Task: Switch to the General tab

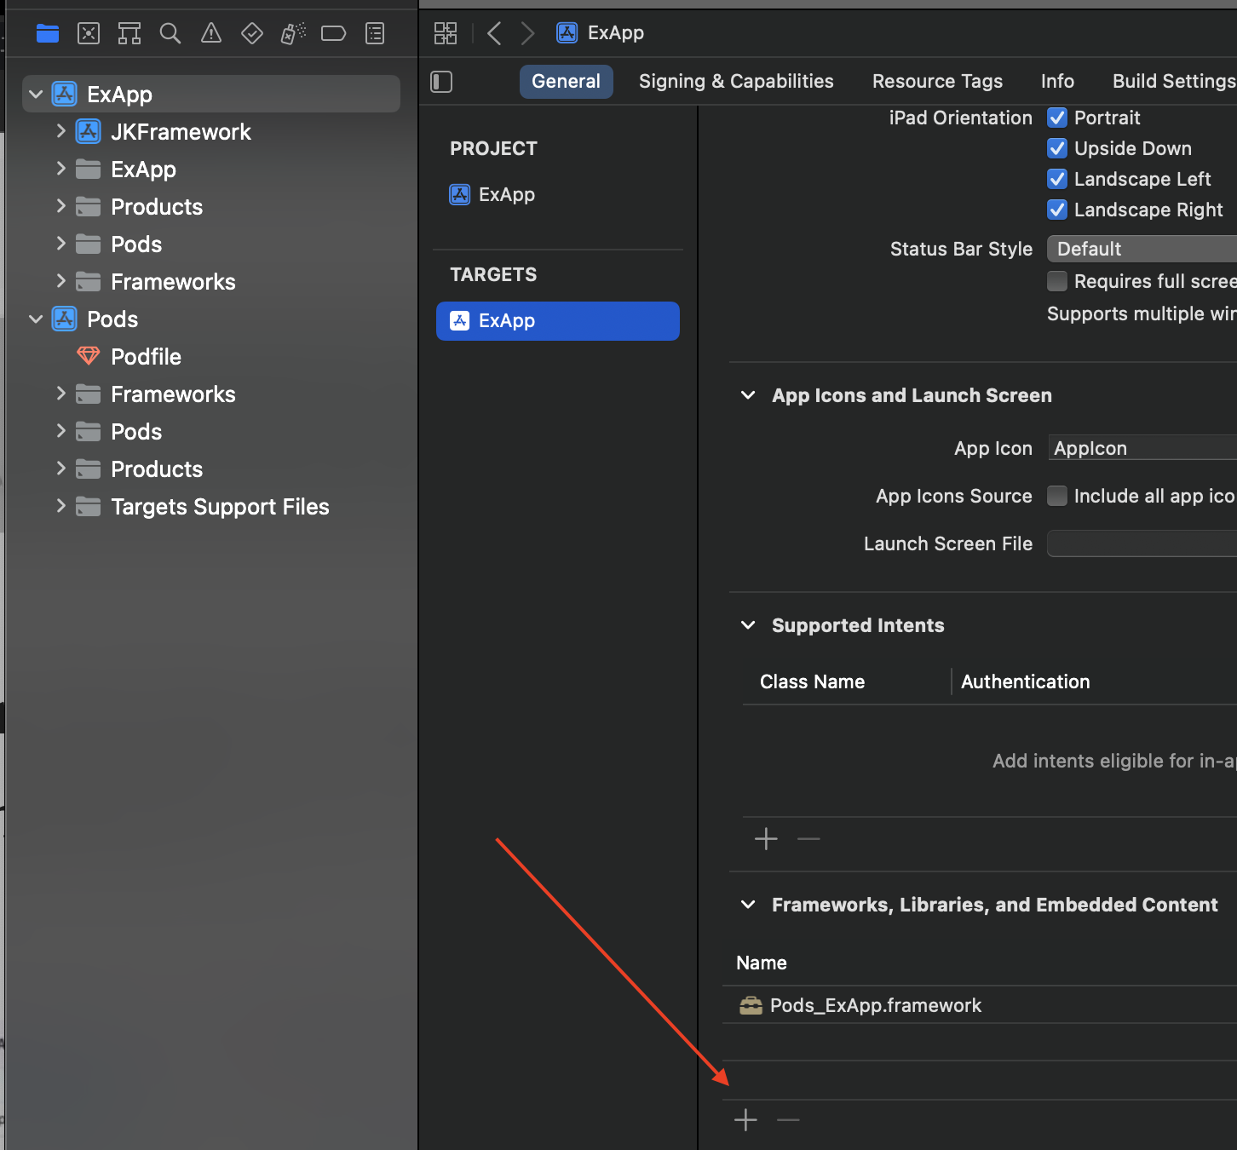Action: [x=566, y=82]
